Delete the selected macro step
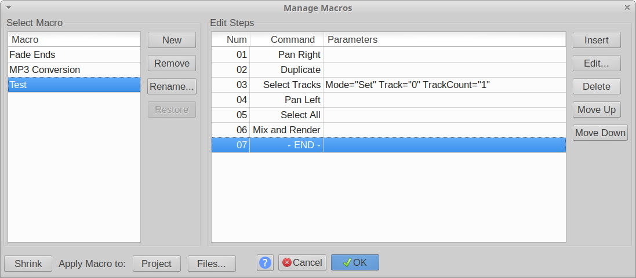 click(x=597, y=86)
